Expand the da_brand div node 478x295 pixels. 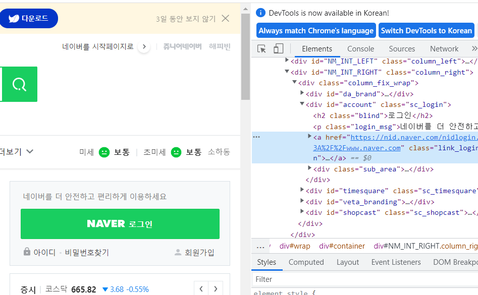pos(302,93)
